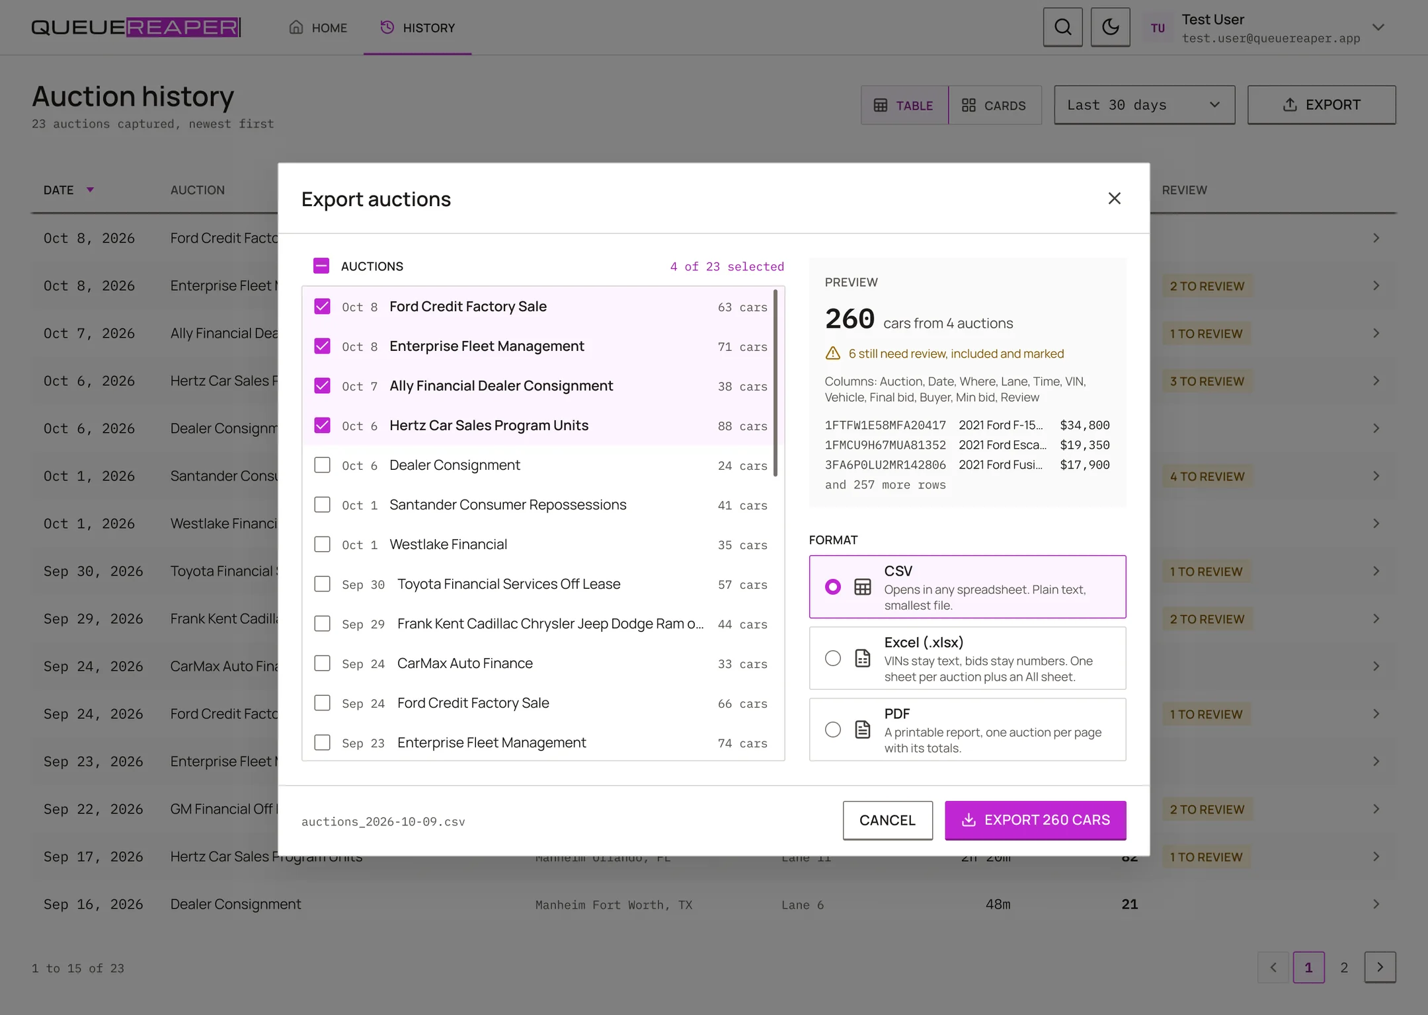Image resolution: width=1428 pixels, height=1015 pixels.
Task: Open the Sep 22 GM Financial row chevron
Action: point(1376,809)
